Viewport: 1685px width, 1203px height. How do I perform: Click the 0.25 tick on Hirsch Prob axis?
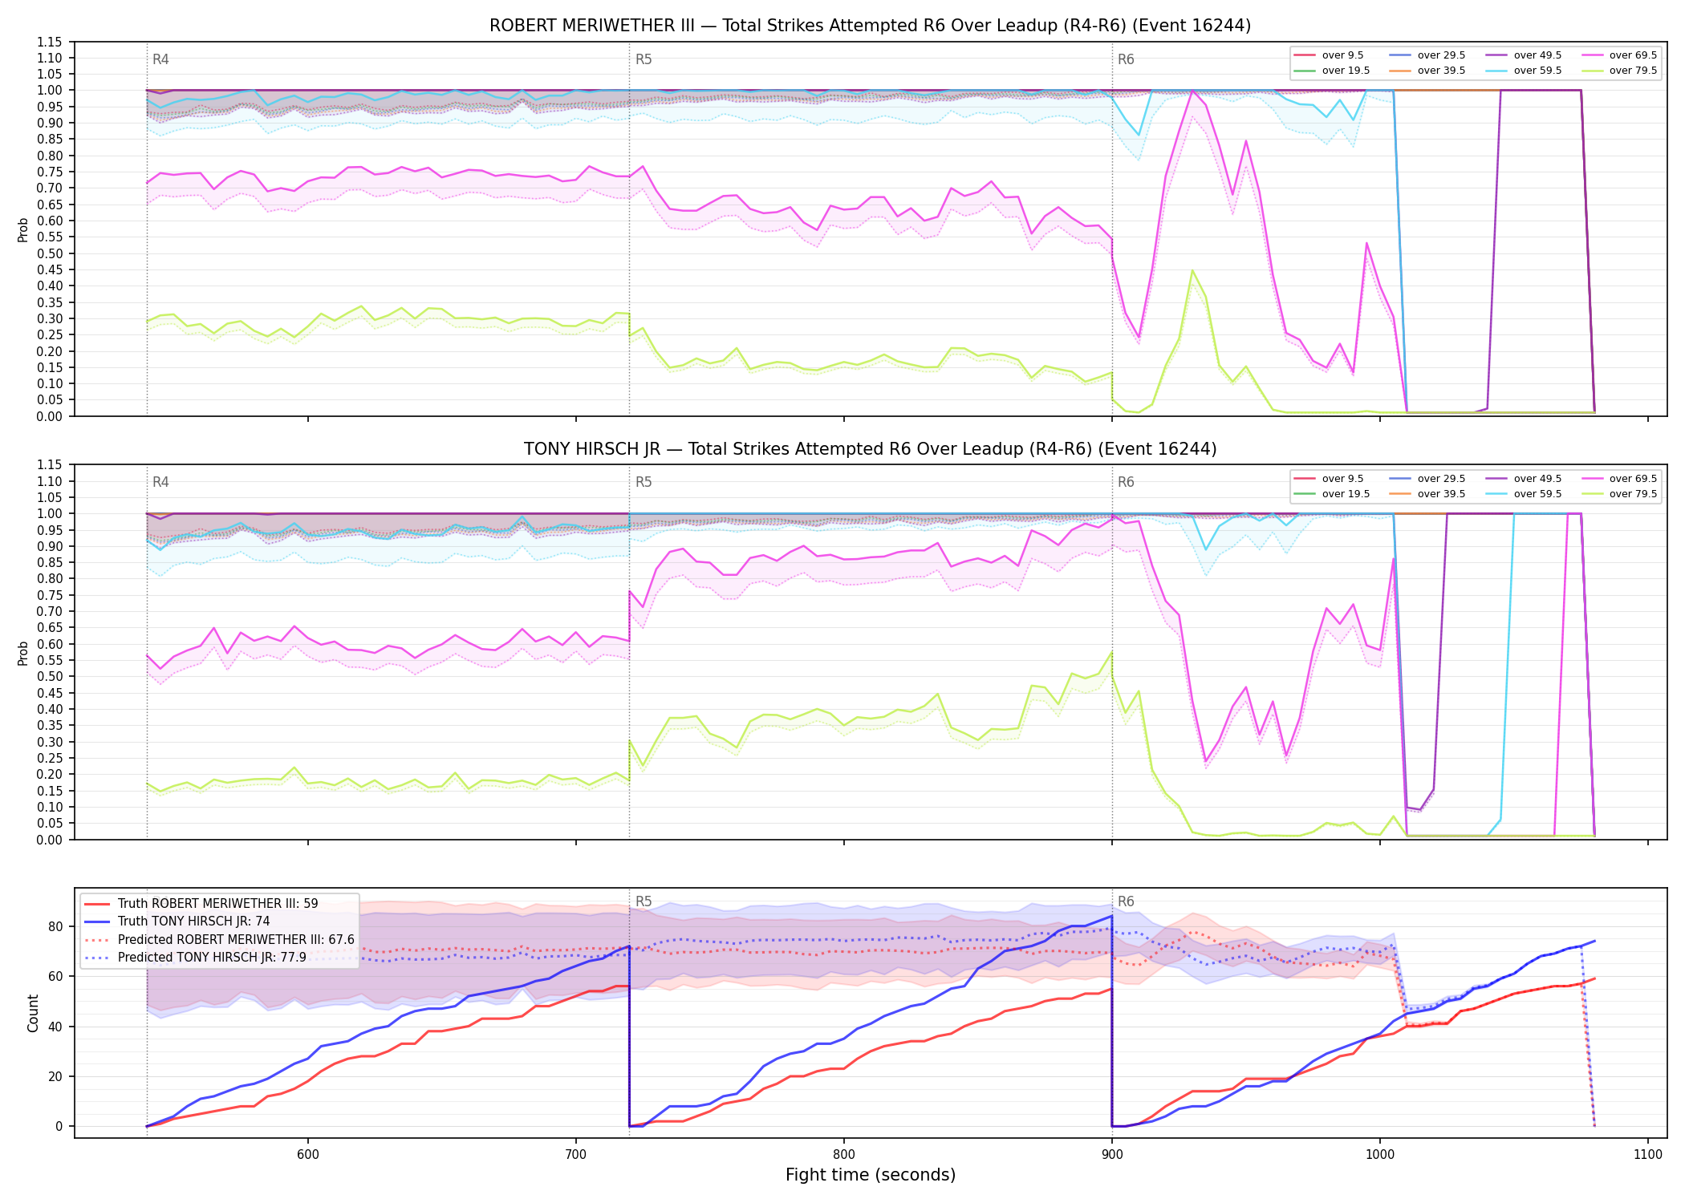[50, 758]
